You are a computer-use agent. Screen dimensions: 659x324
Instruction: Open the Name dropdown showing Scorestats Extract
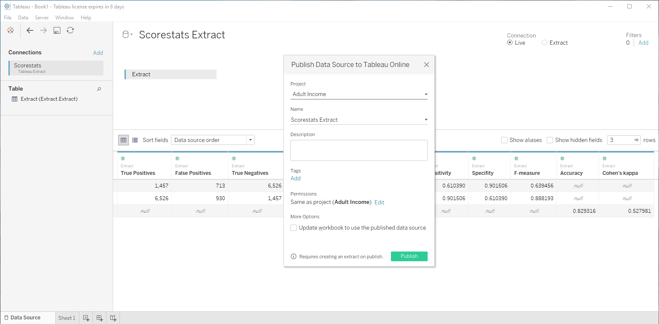coord(359,120)
